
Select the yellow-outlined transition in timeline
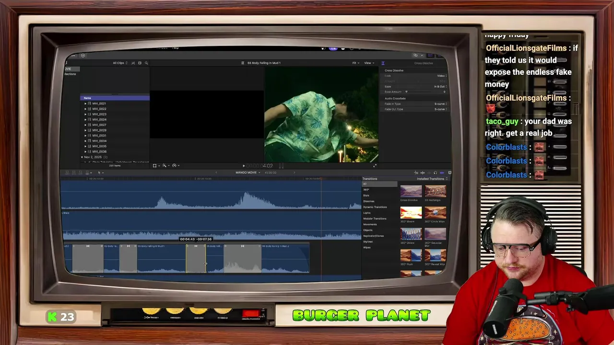pos(196,259)
